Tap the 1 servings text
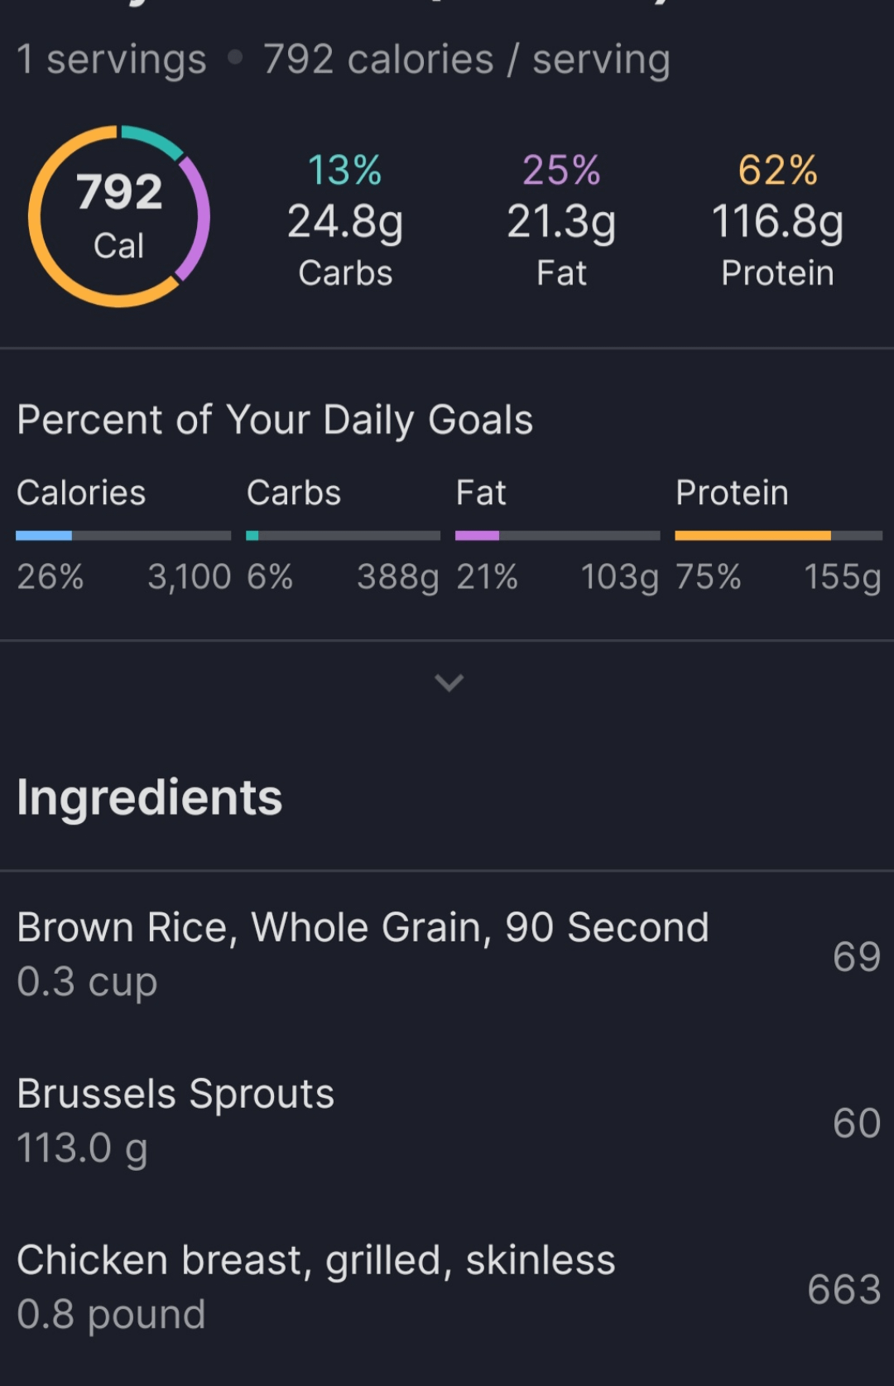This screenshot has width=894, height=1386. point(112,60)
